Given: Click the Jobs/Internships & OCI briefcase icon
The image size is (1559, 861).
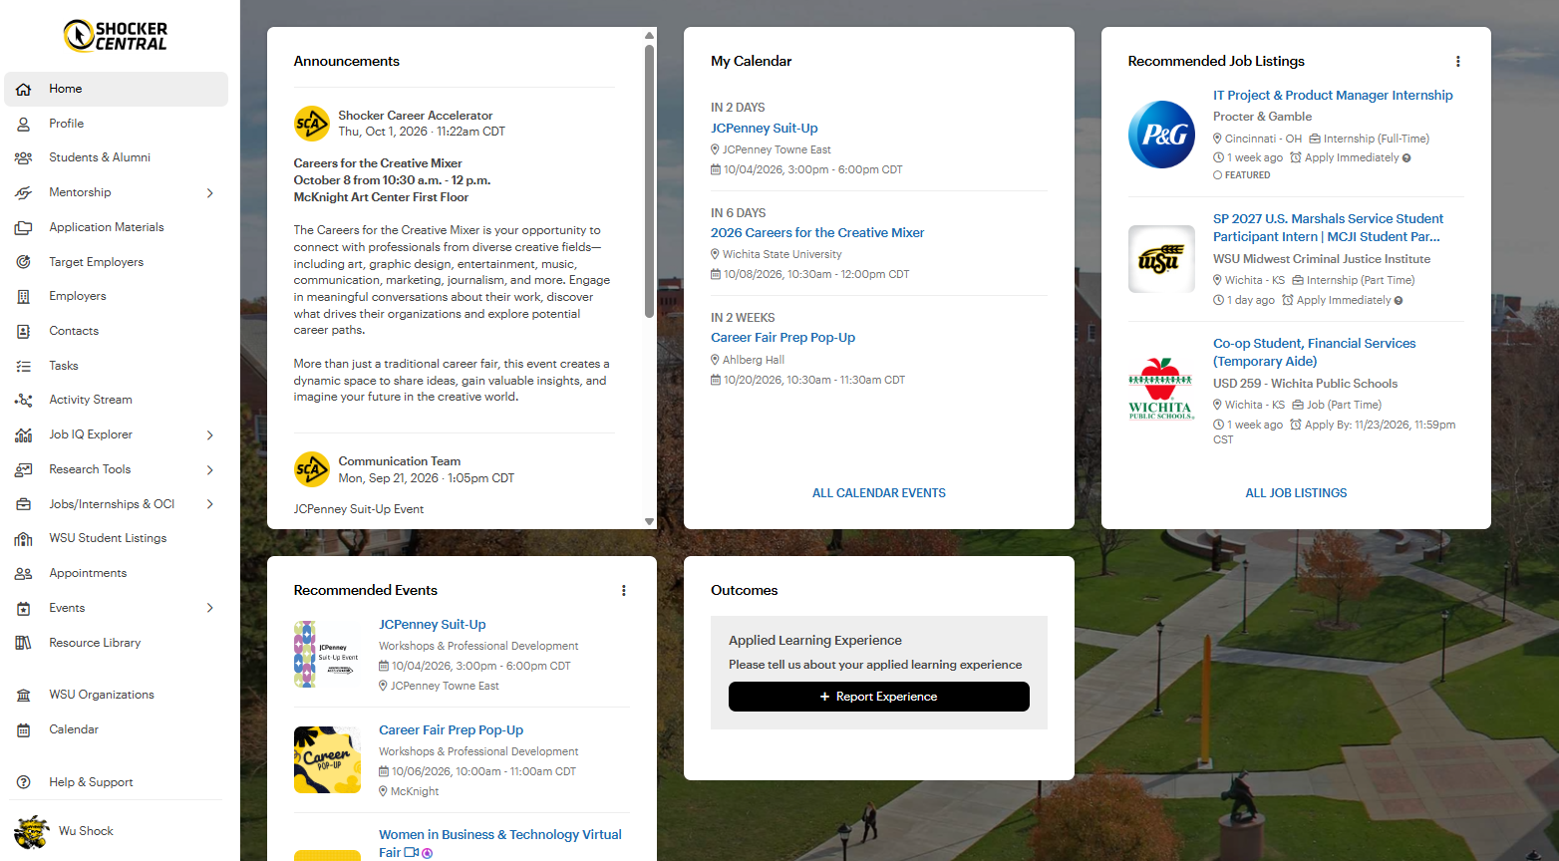Looking at the screenshot, I should click(24, 504).
